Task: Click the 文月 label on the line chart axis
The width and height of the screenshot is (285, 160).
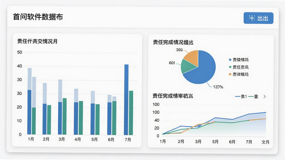Action: point(265,142)
